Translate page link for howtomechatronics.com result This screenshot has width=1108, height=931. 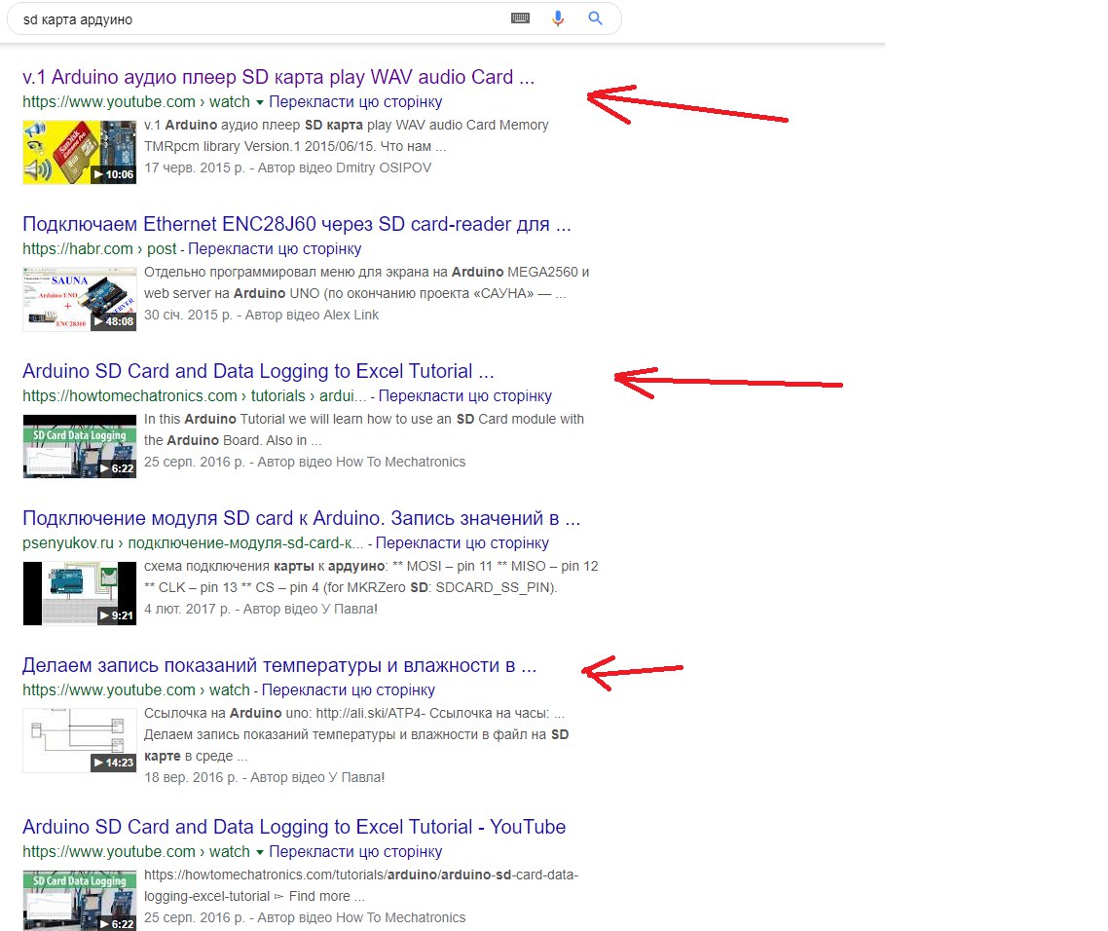465,395
